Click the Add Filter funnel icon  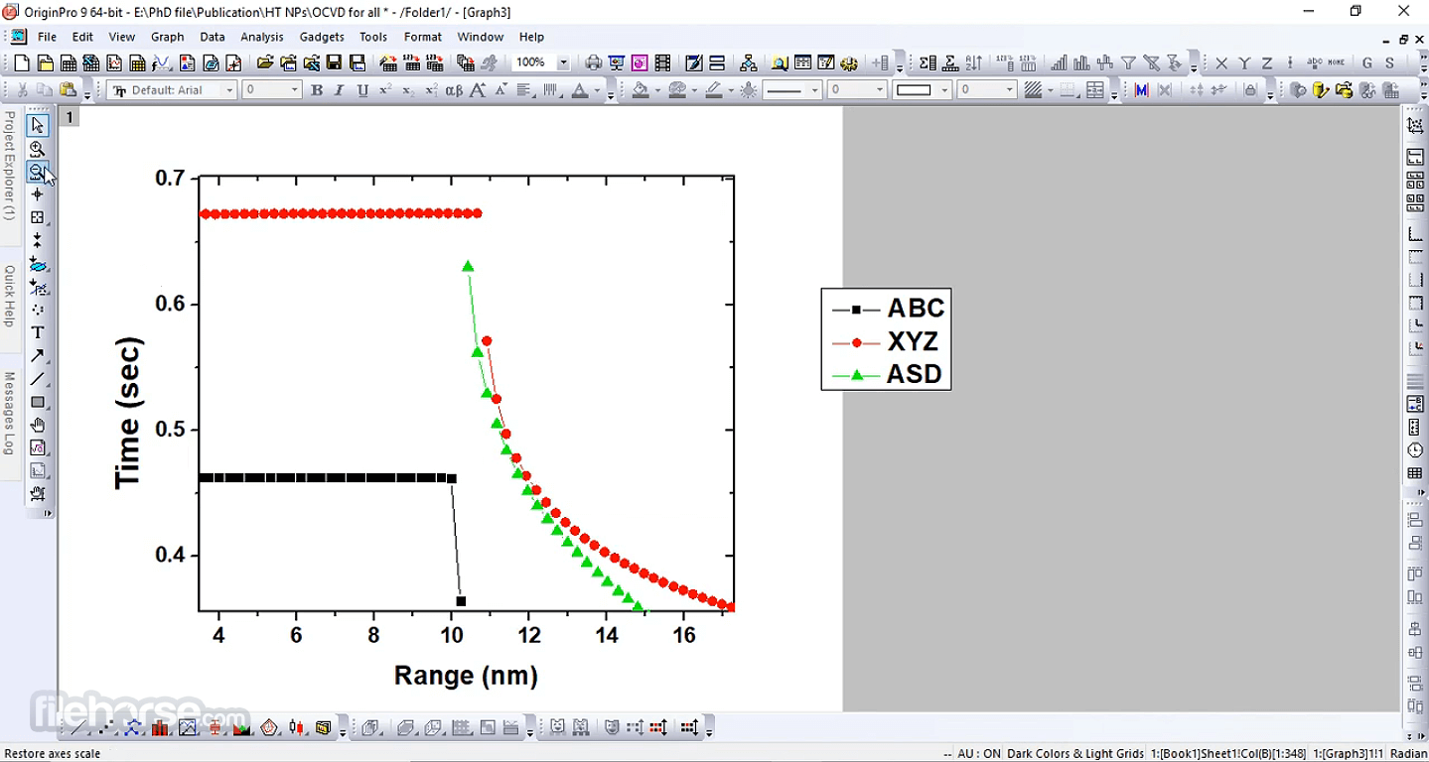pyautogui.click(x=1128, y=63)
